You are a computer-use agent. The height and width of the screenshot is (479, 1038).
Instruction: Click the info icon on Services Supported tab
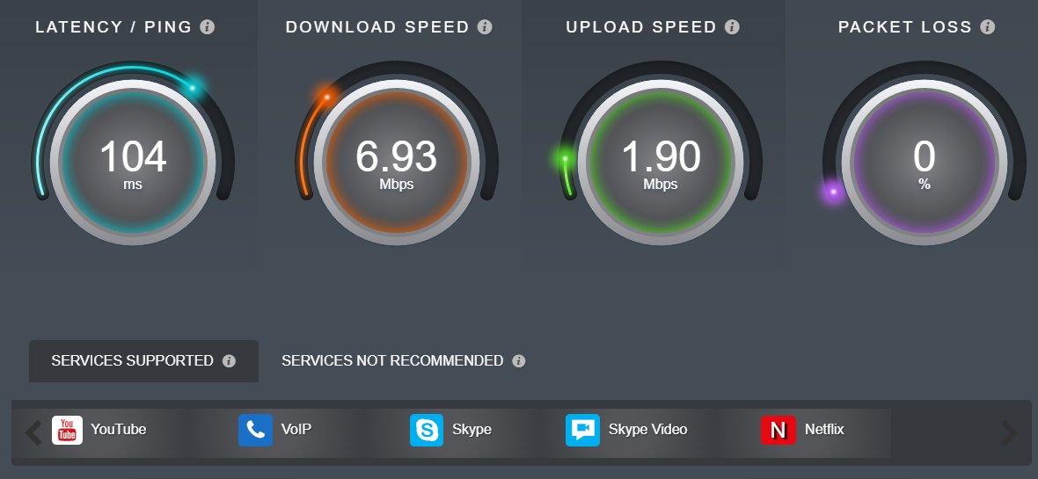pyautogui.click(x=229, y=361)
